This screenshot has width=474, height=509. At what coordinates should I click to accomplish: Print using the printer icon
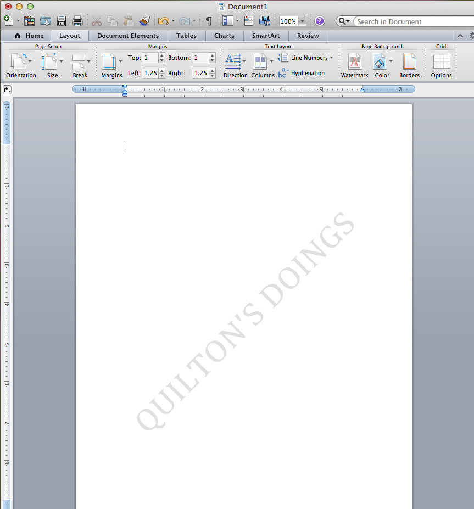pyautogui.click(x=77, y=21)
